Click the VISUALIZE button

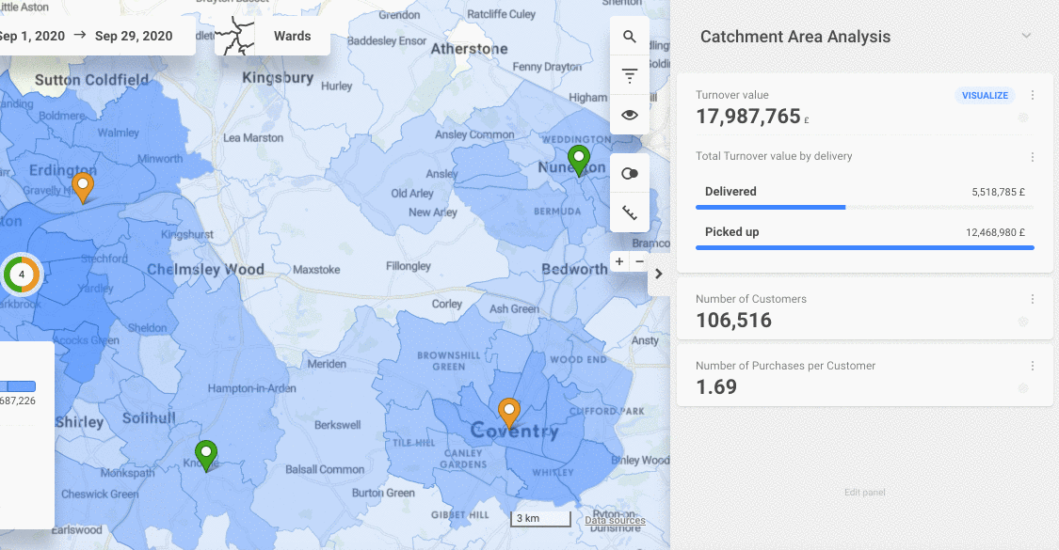(x=985, y=95)
